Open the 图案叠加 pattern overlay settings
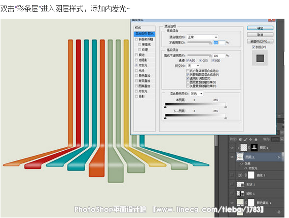This screenshot has height=218, width=289. (x=144, y=86)
